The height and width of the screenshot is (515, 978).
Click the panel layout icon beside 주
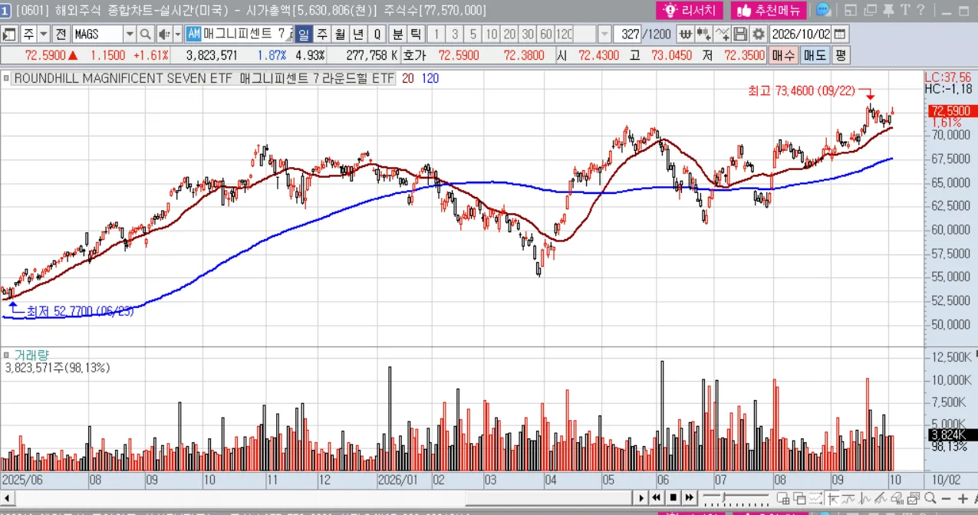(10, 34)
